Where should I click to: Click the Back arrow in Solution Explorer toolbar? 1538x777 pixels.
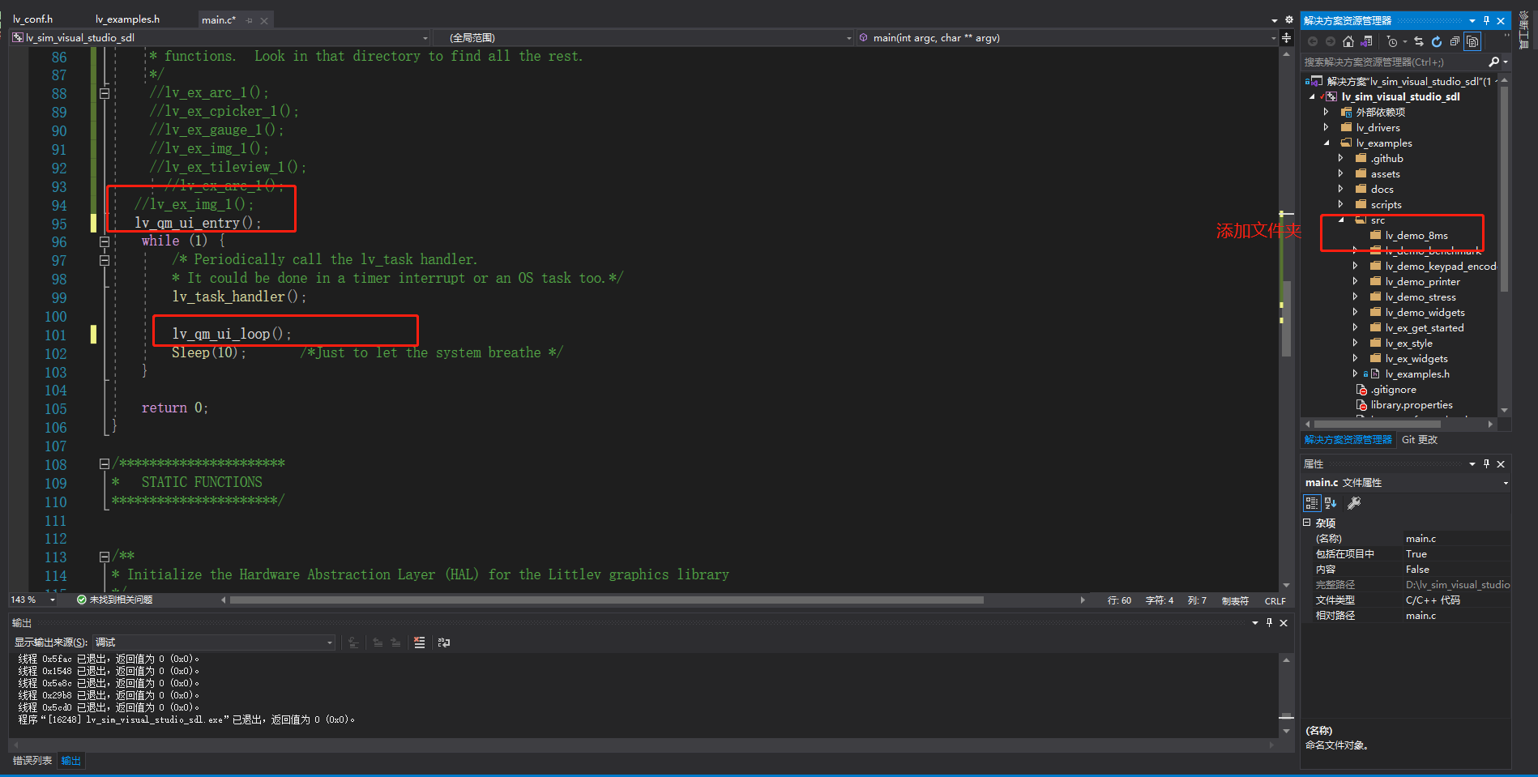tap(1313, 41)
